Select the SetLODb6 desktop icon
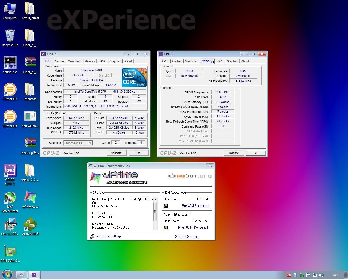 click(x=30, y=119)
